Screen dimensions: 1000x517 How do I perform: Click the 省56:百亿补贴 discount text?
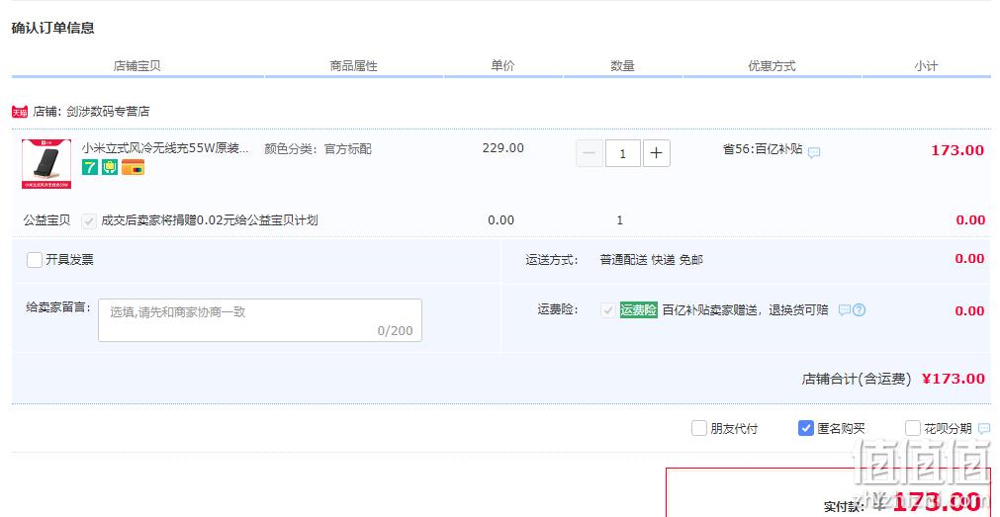763,149
